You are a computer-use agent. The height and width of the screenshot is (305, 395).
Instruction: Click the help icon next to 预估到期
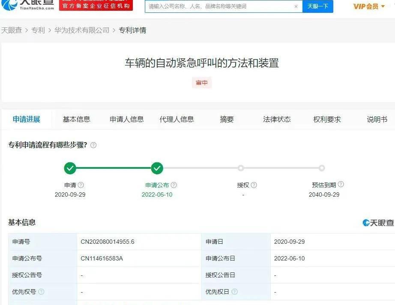[x=341, y=184]
